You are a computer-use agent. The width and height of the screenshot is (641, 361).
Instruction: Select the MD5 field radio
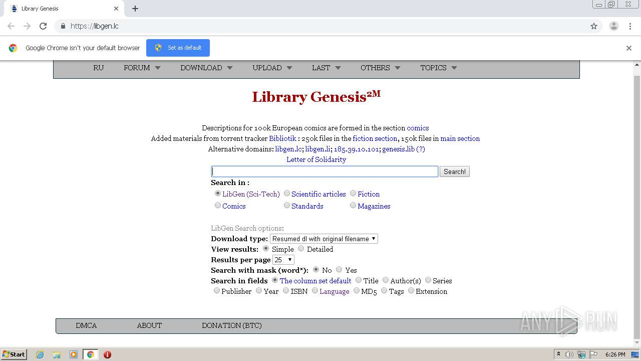pos(357,290)
